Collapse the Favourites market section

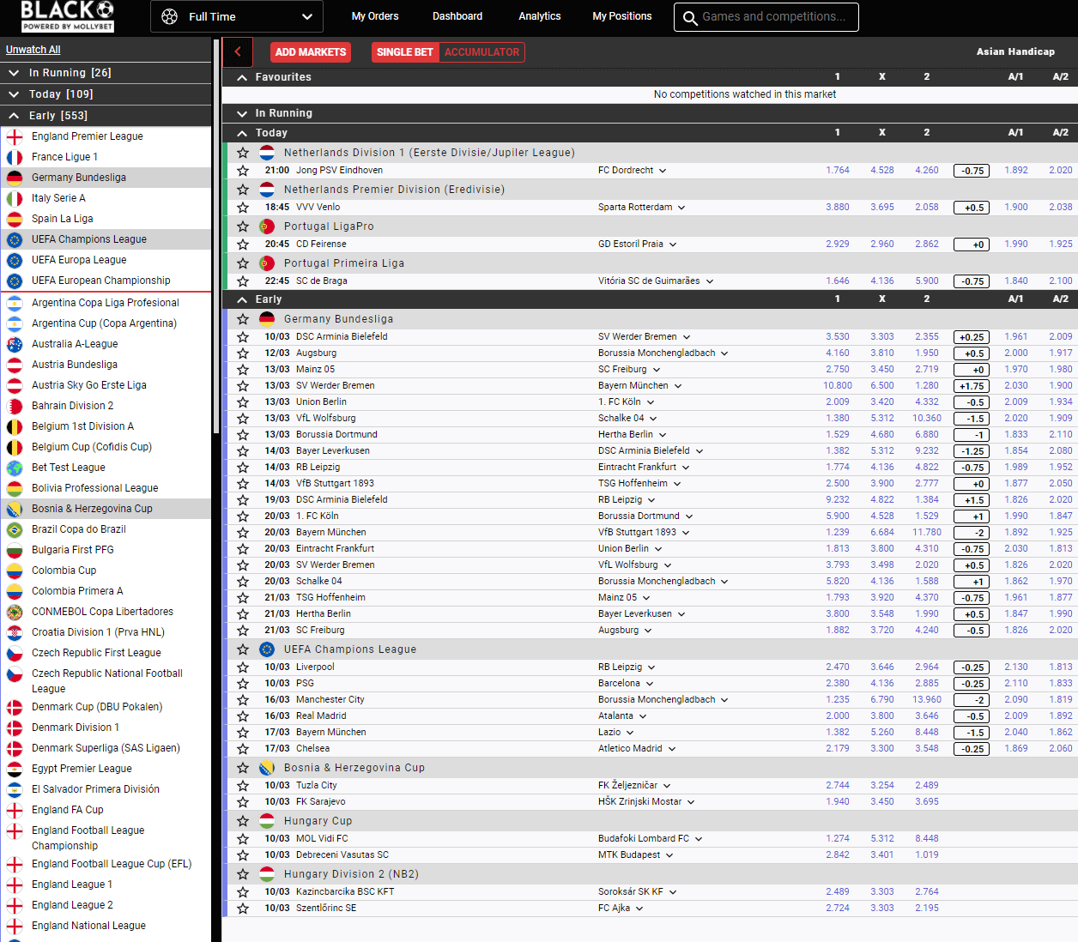(243, 77)
